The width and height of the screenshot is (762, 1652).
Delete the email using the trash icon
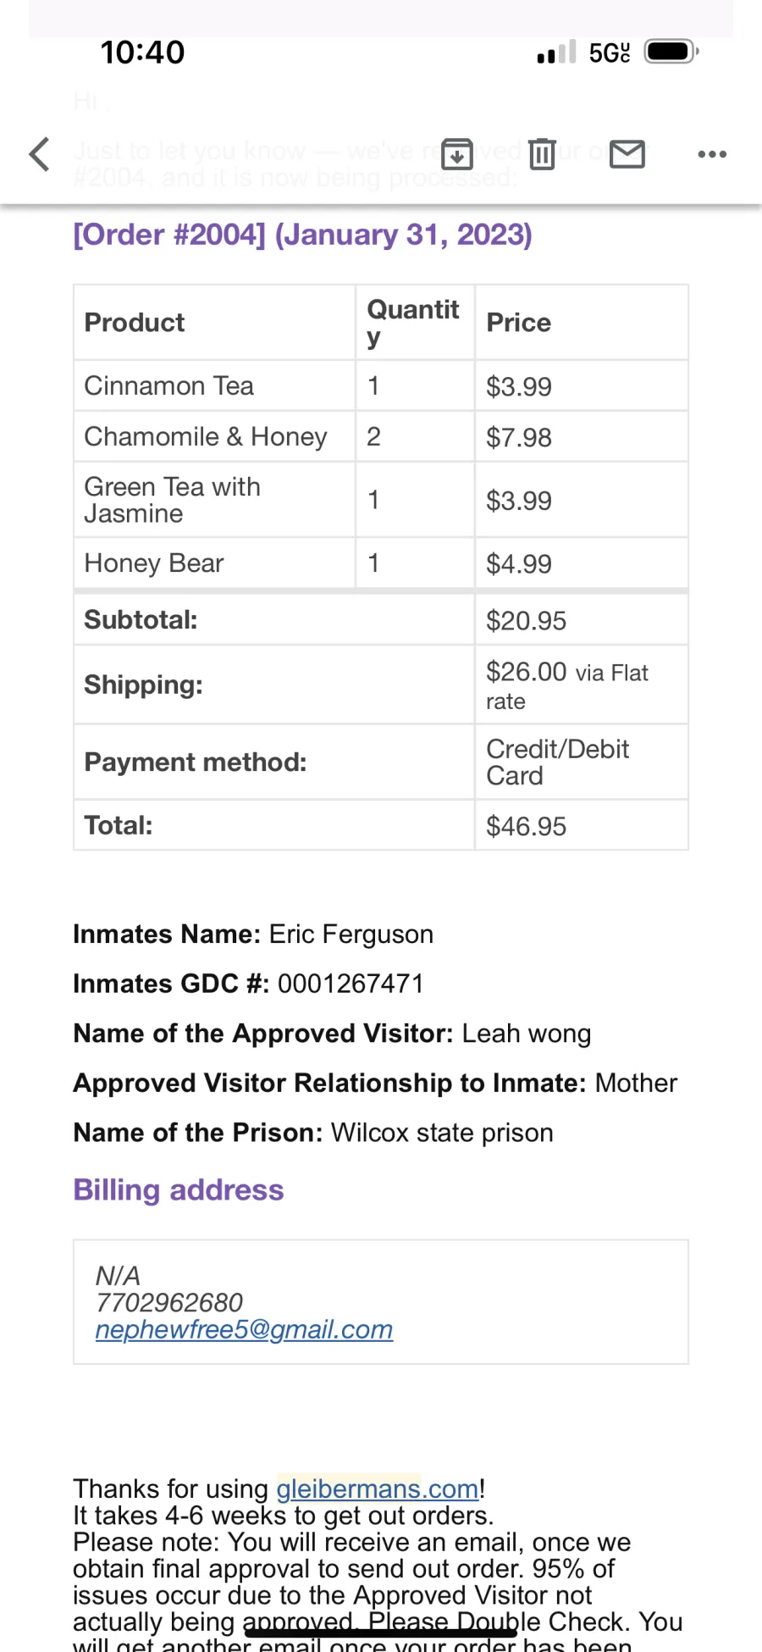[542, 153]
